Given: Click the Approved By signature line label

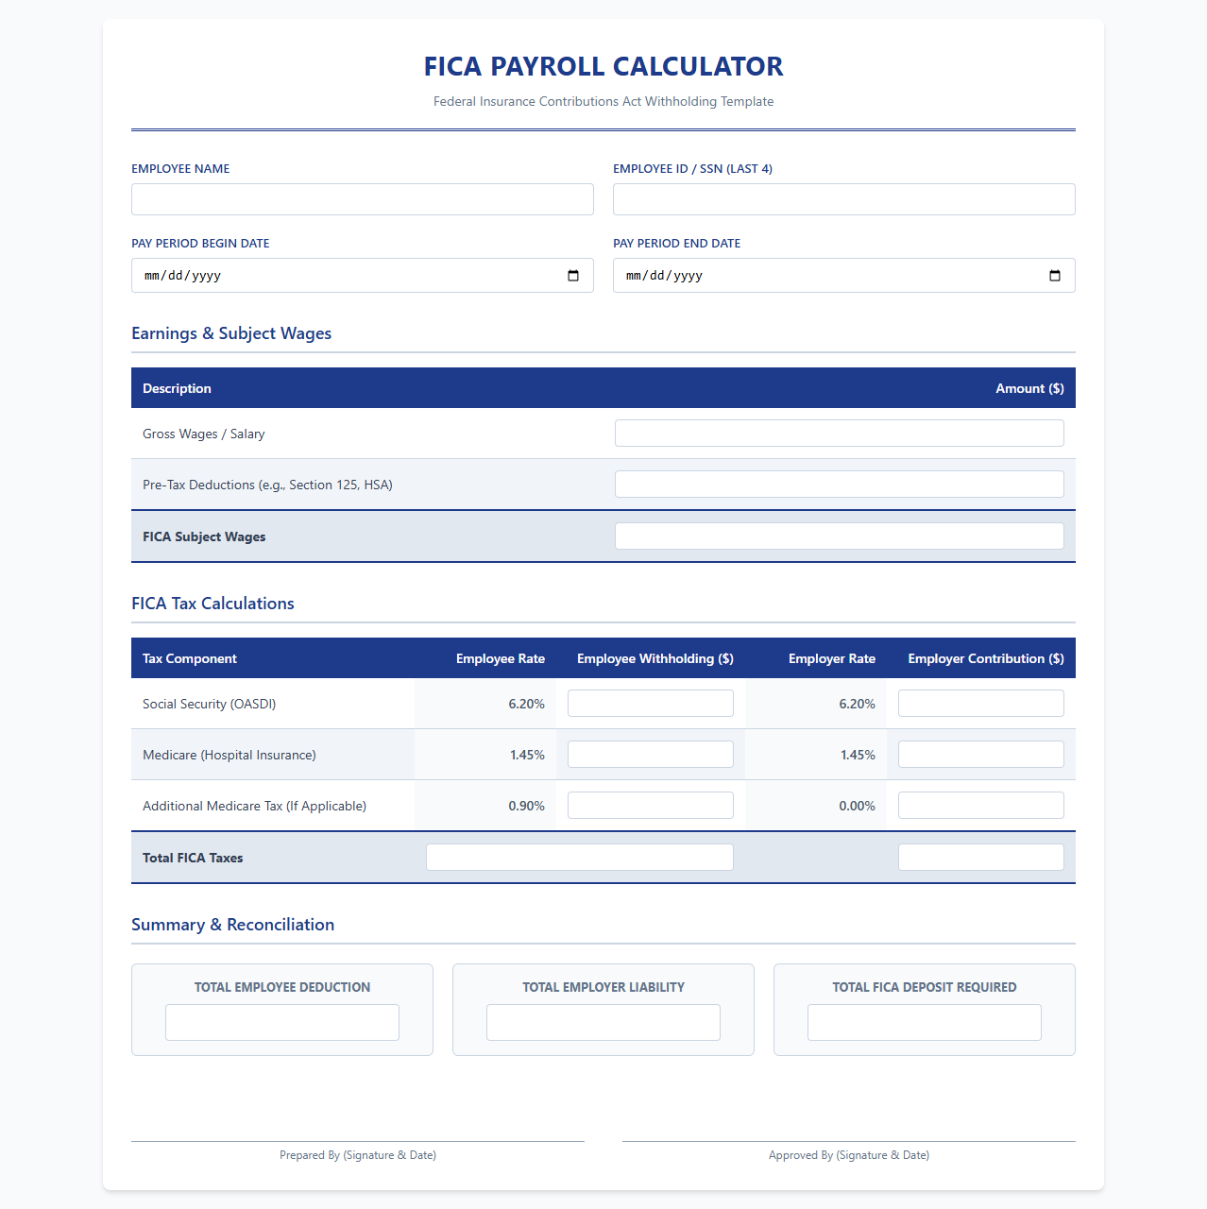Looking at the screenshot, I should 849,1155.
